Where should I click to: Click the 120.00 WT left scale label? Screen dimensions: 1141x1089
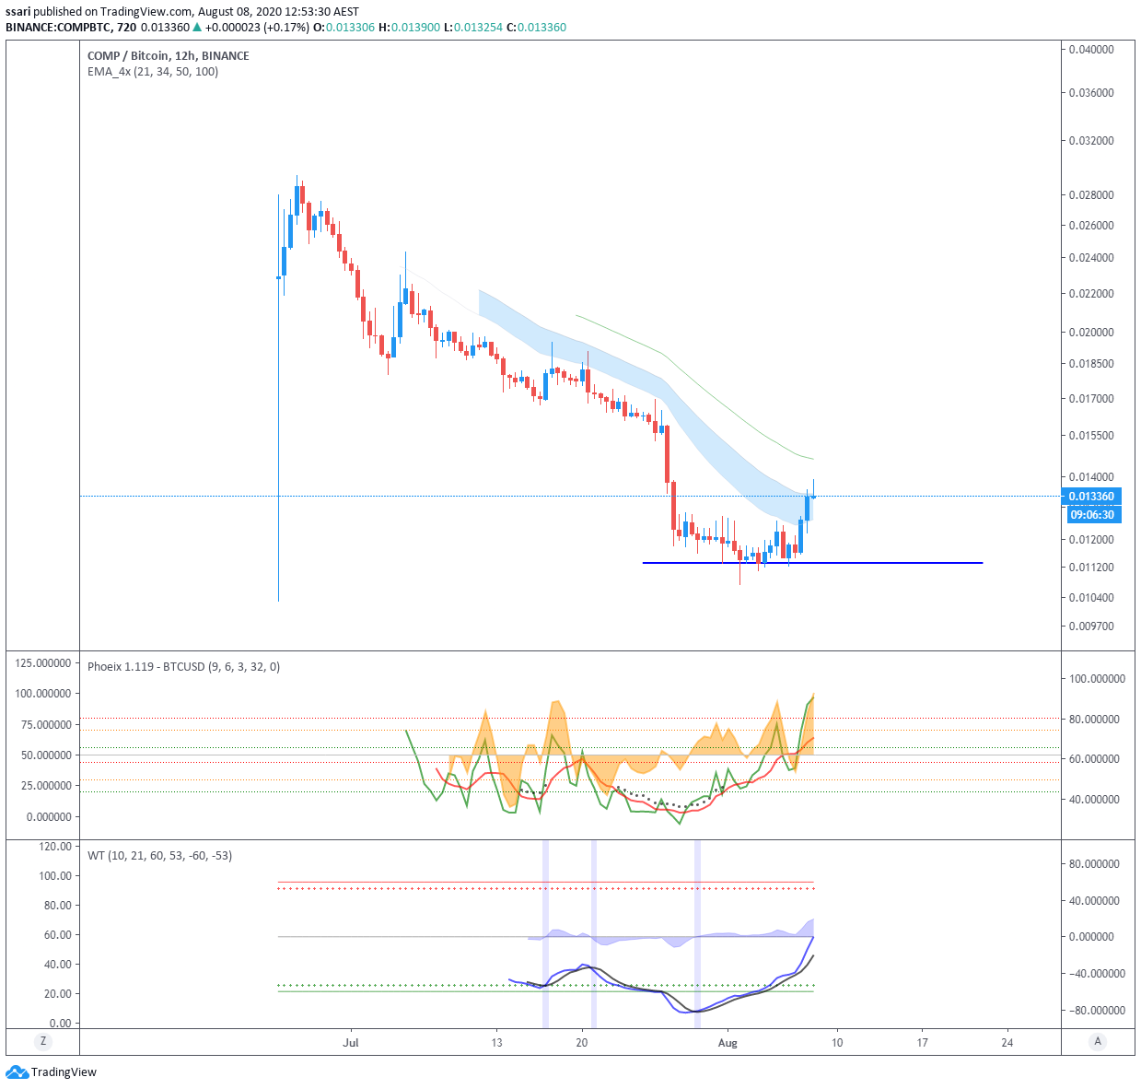[55, 846]
